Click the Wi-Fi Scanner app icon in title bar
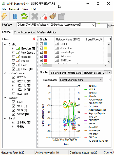 pyautogui.click(x=4, y=4)
